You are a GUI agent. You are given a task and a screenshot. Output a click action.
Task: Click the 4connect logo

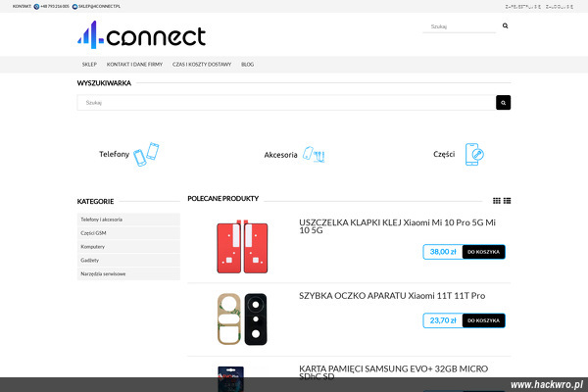pos(141,34)
